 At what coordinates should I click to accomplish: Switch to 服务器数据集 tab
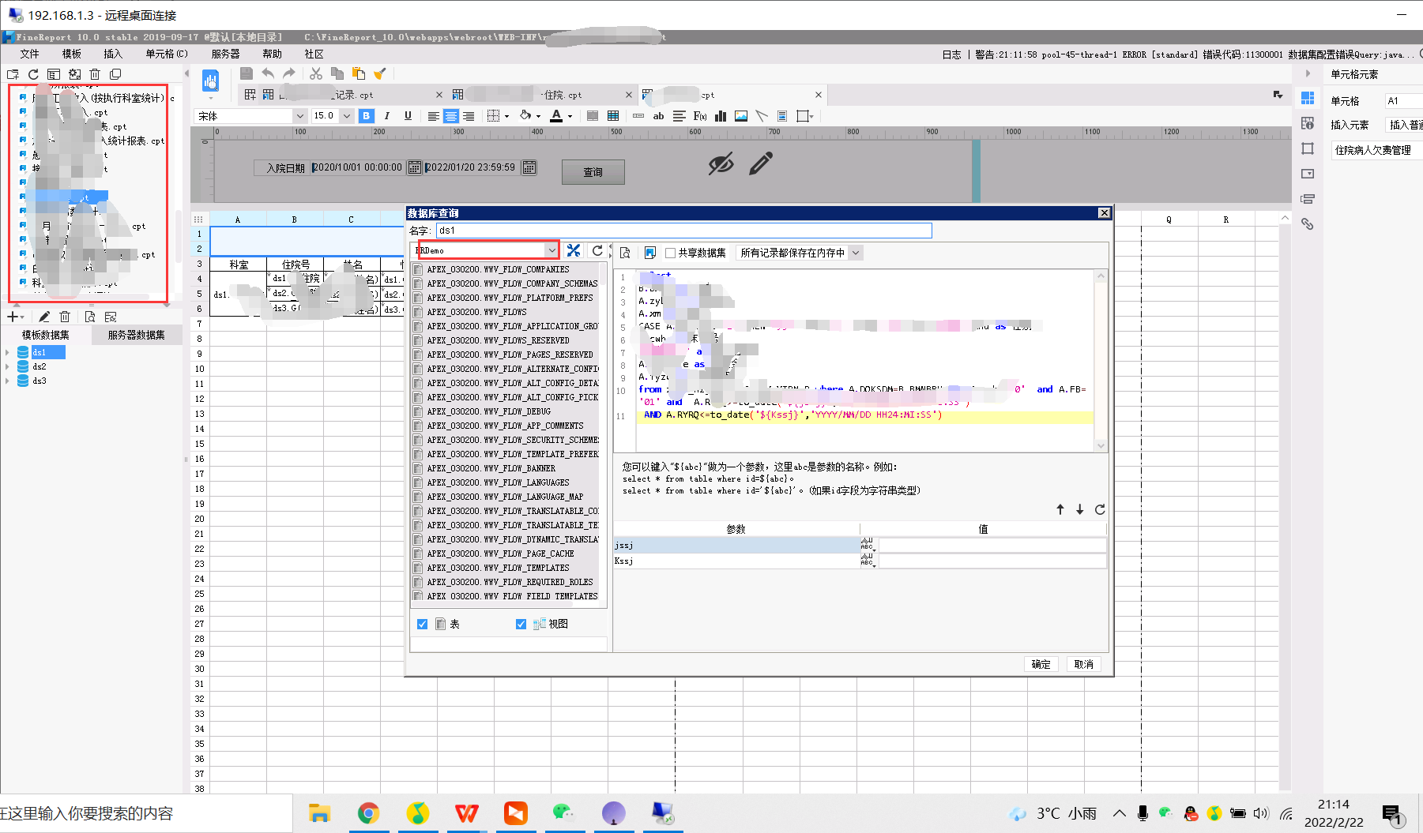point(136,335)
